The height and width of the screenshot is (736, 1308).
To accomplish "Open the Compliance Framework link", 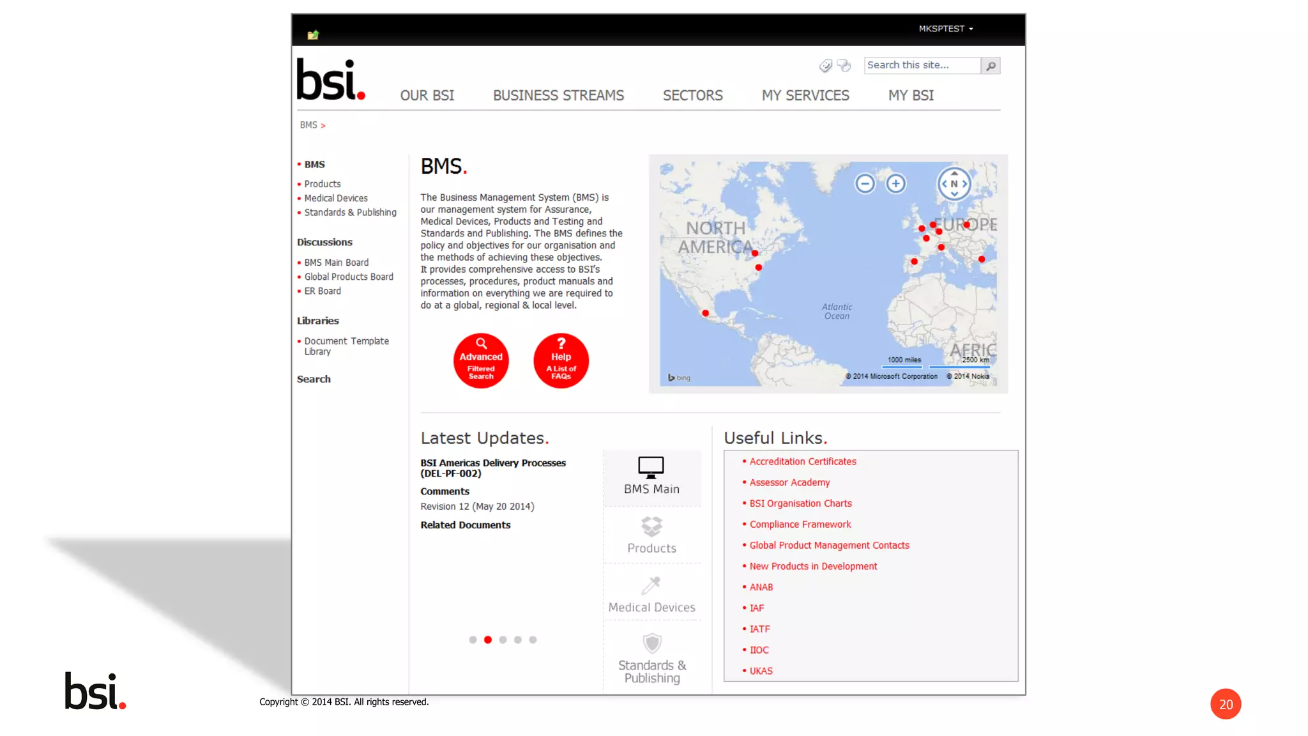I will click(800, 525).
